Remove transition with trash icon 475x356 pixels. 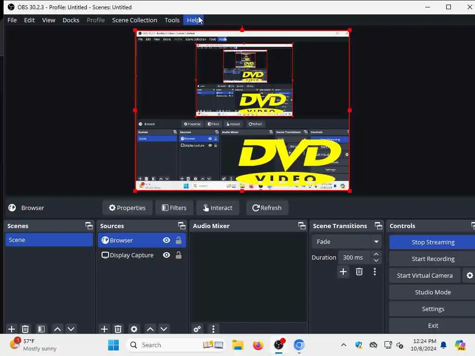point(359,272)
